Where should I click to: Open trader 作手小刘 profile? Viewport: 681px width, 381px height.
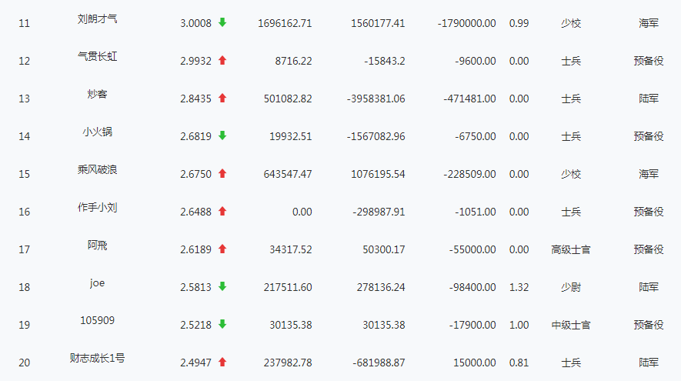coord(97,207)
